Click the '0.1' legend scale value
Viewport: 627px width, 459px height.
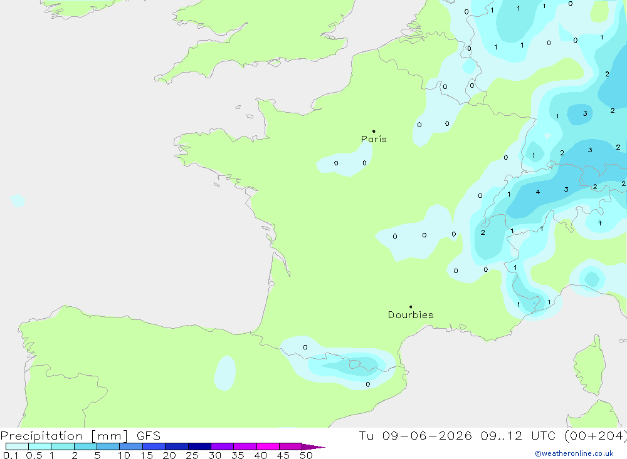pyautogui.click(x=11, y=455)
